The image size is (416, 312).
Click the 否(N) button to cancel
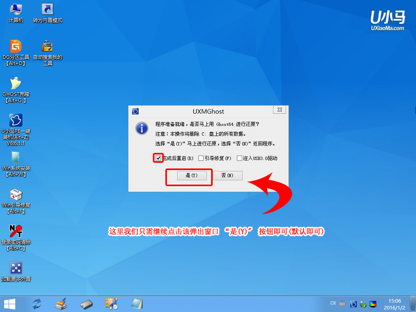pos(228,175)
